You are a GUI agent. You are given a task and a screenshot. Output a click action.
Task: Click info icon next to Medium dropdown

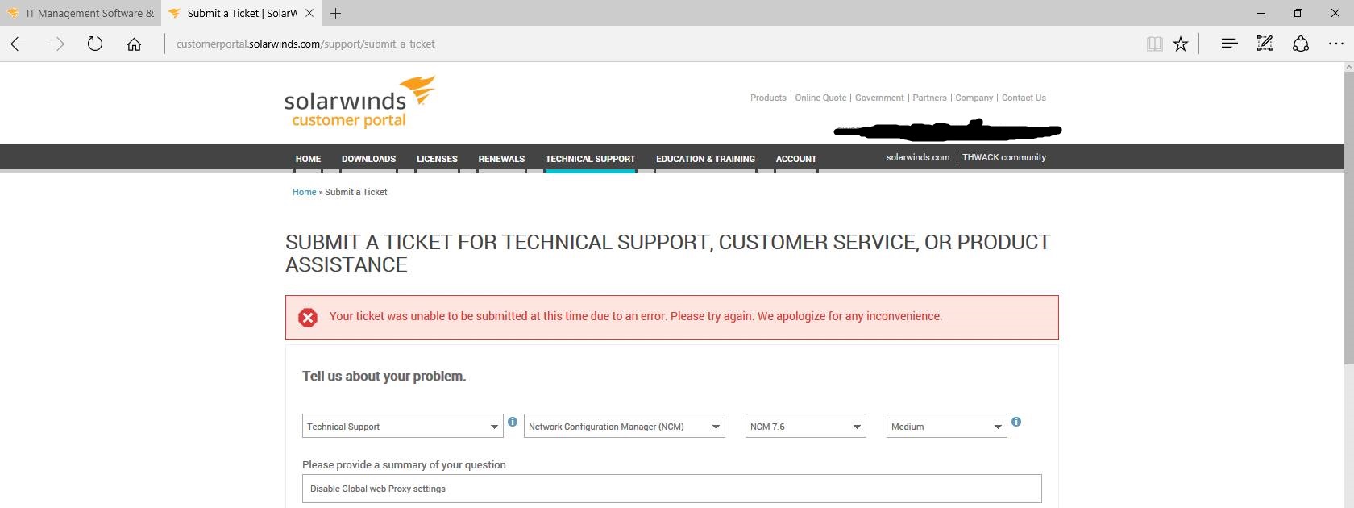(x=1016, y=422)
